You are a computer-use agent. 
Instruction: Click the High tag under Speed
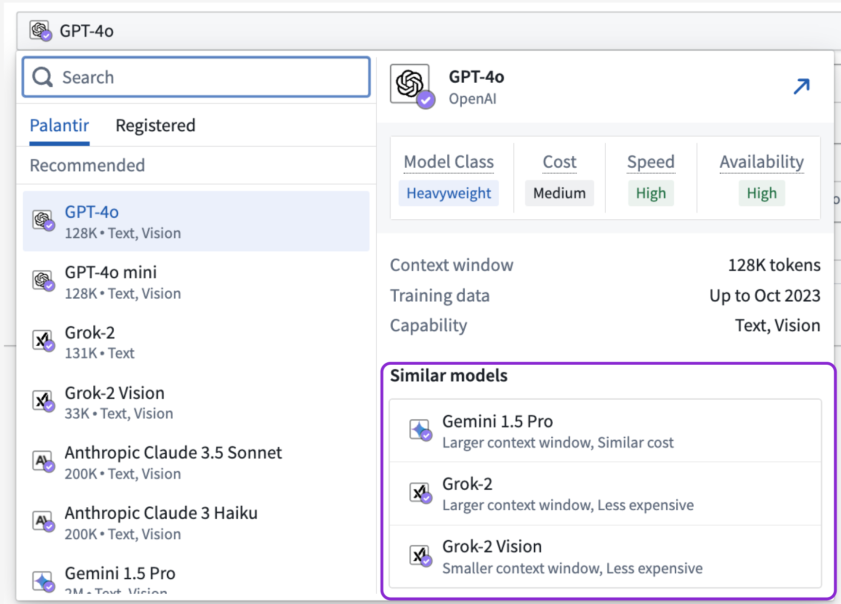[x=651, y=193]
